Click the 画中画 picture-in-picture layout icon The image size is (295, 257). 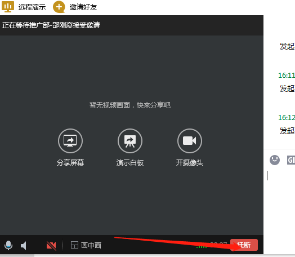(74, 245)
